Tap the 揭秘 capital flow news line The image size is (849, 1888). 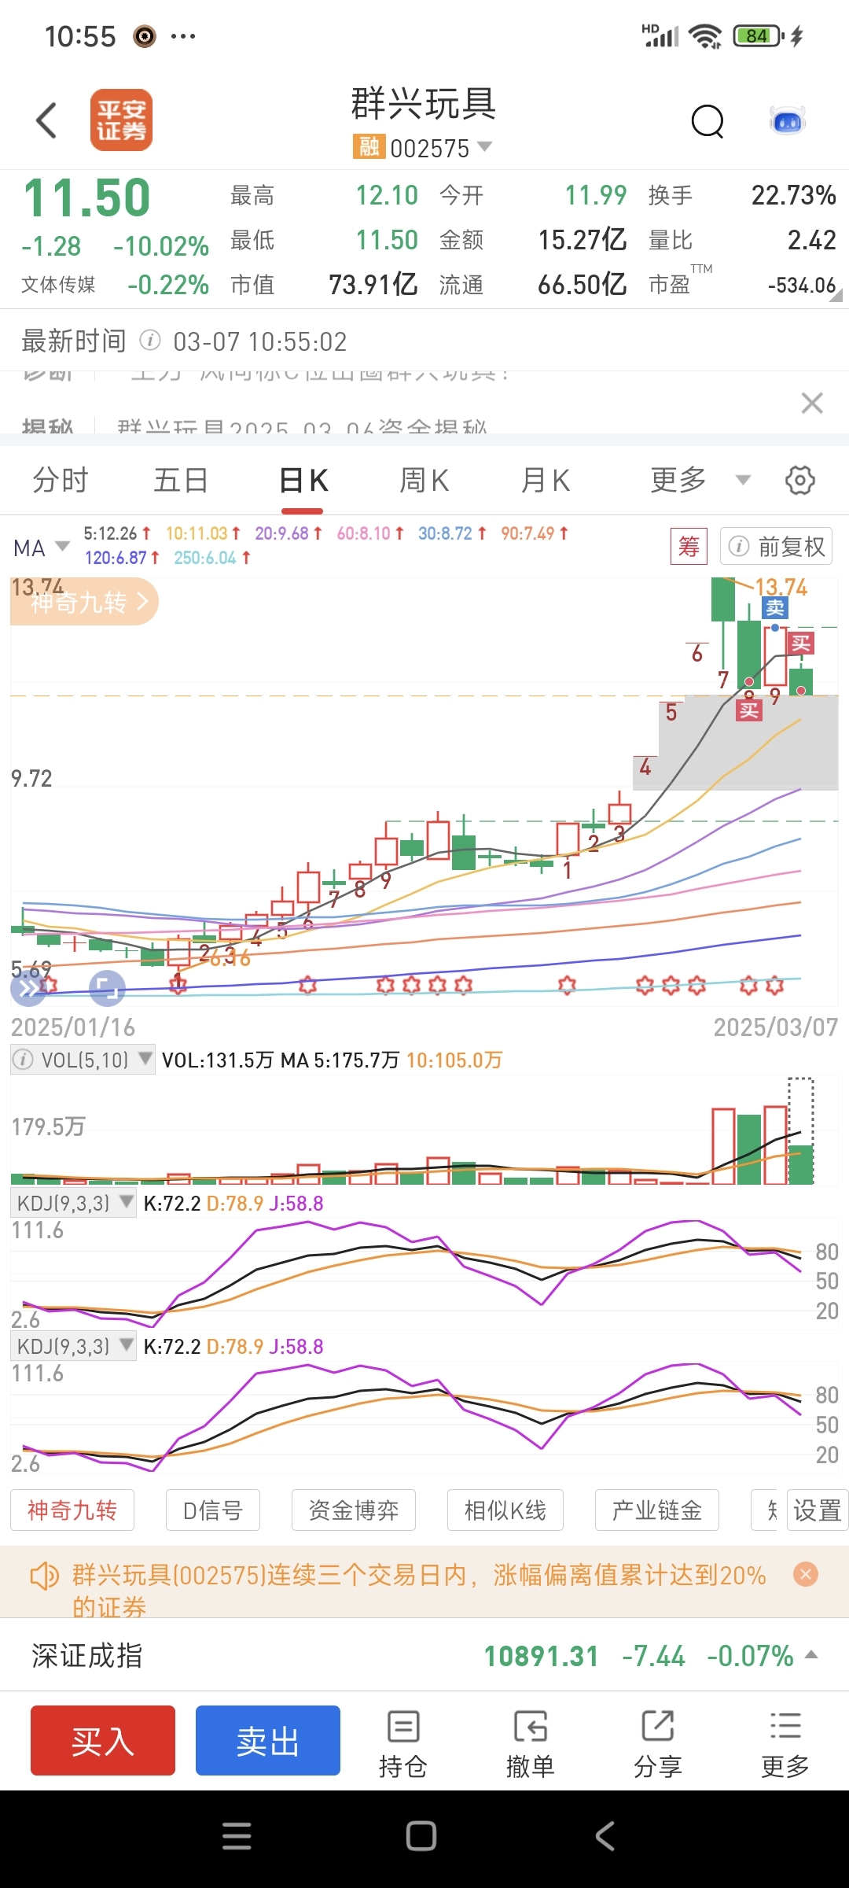[x=302, y=426]
